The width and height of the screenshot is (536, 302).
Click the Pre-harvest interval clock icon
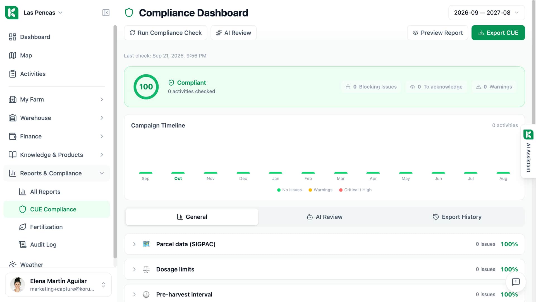pos(146,294)
